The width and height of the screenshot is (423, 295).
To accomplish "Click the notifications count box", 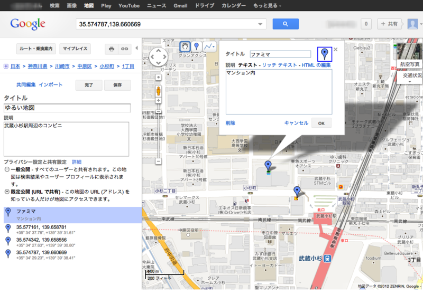I will click(x=366, y=24).
